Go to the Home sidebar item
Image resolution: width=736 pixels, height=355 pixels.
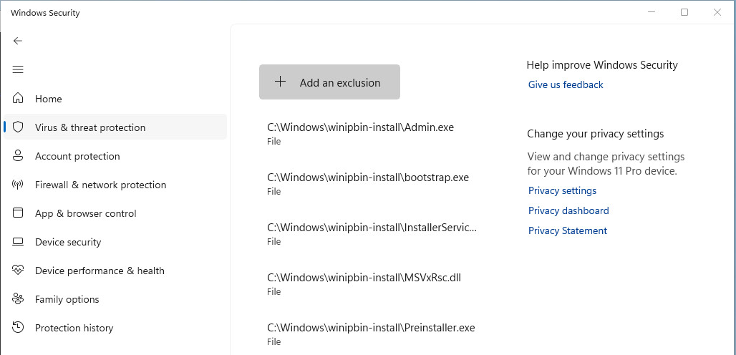click(x=115, y=99)
